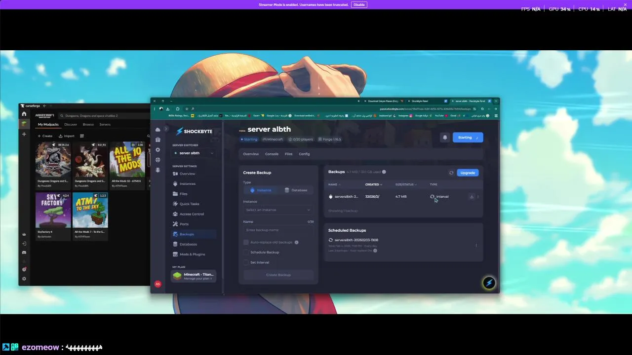632x355 pixels.
Task: Click the gear icon in Shockbyte left rail
Action: click(158, 150)
